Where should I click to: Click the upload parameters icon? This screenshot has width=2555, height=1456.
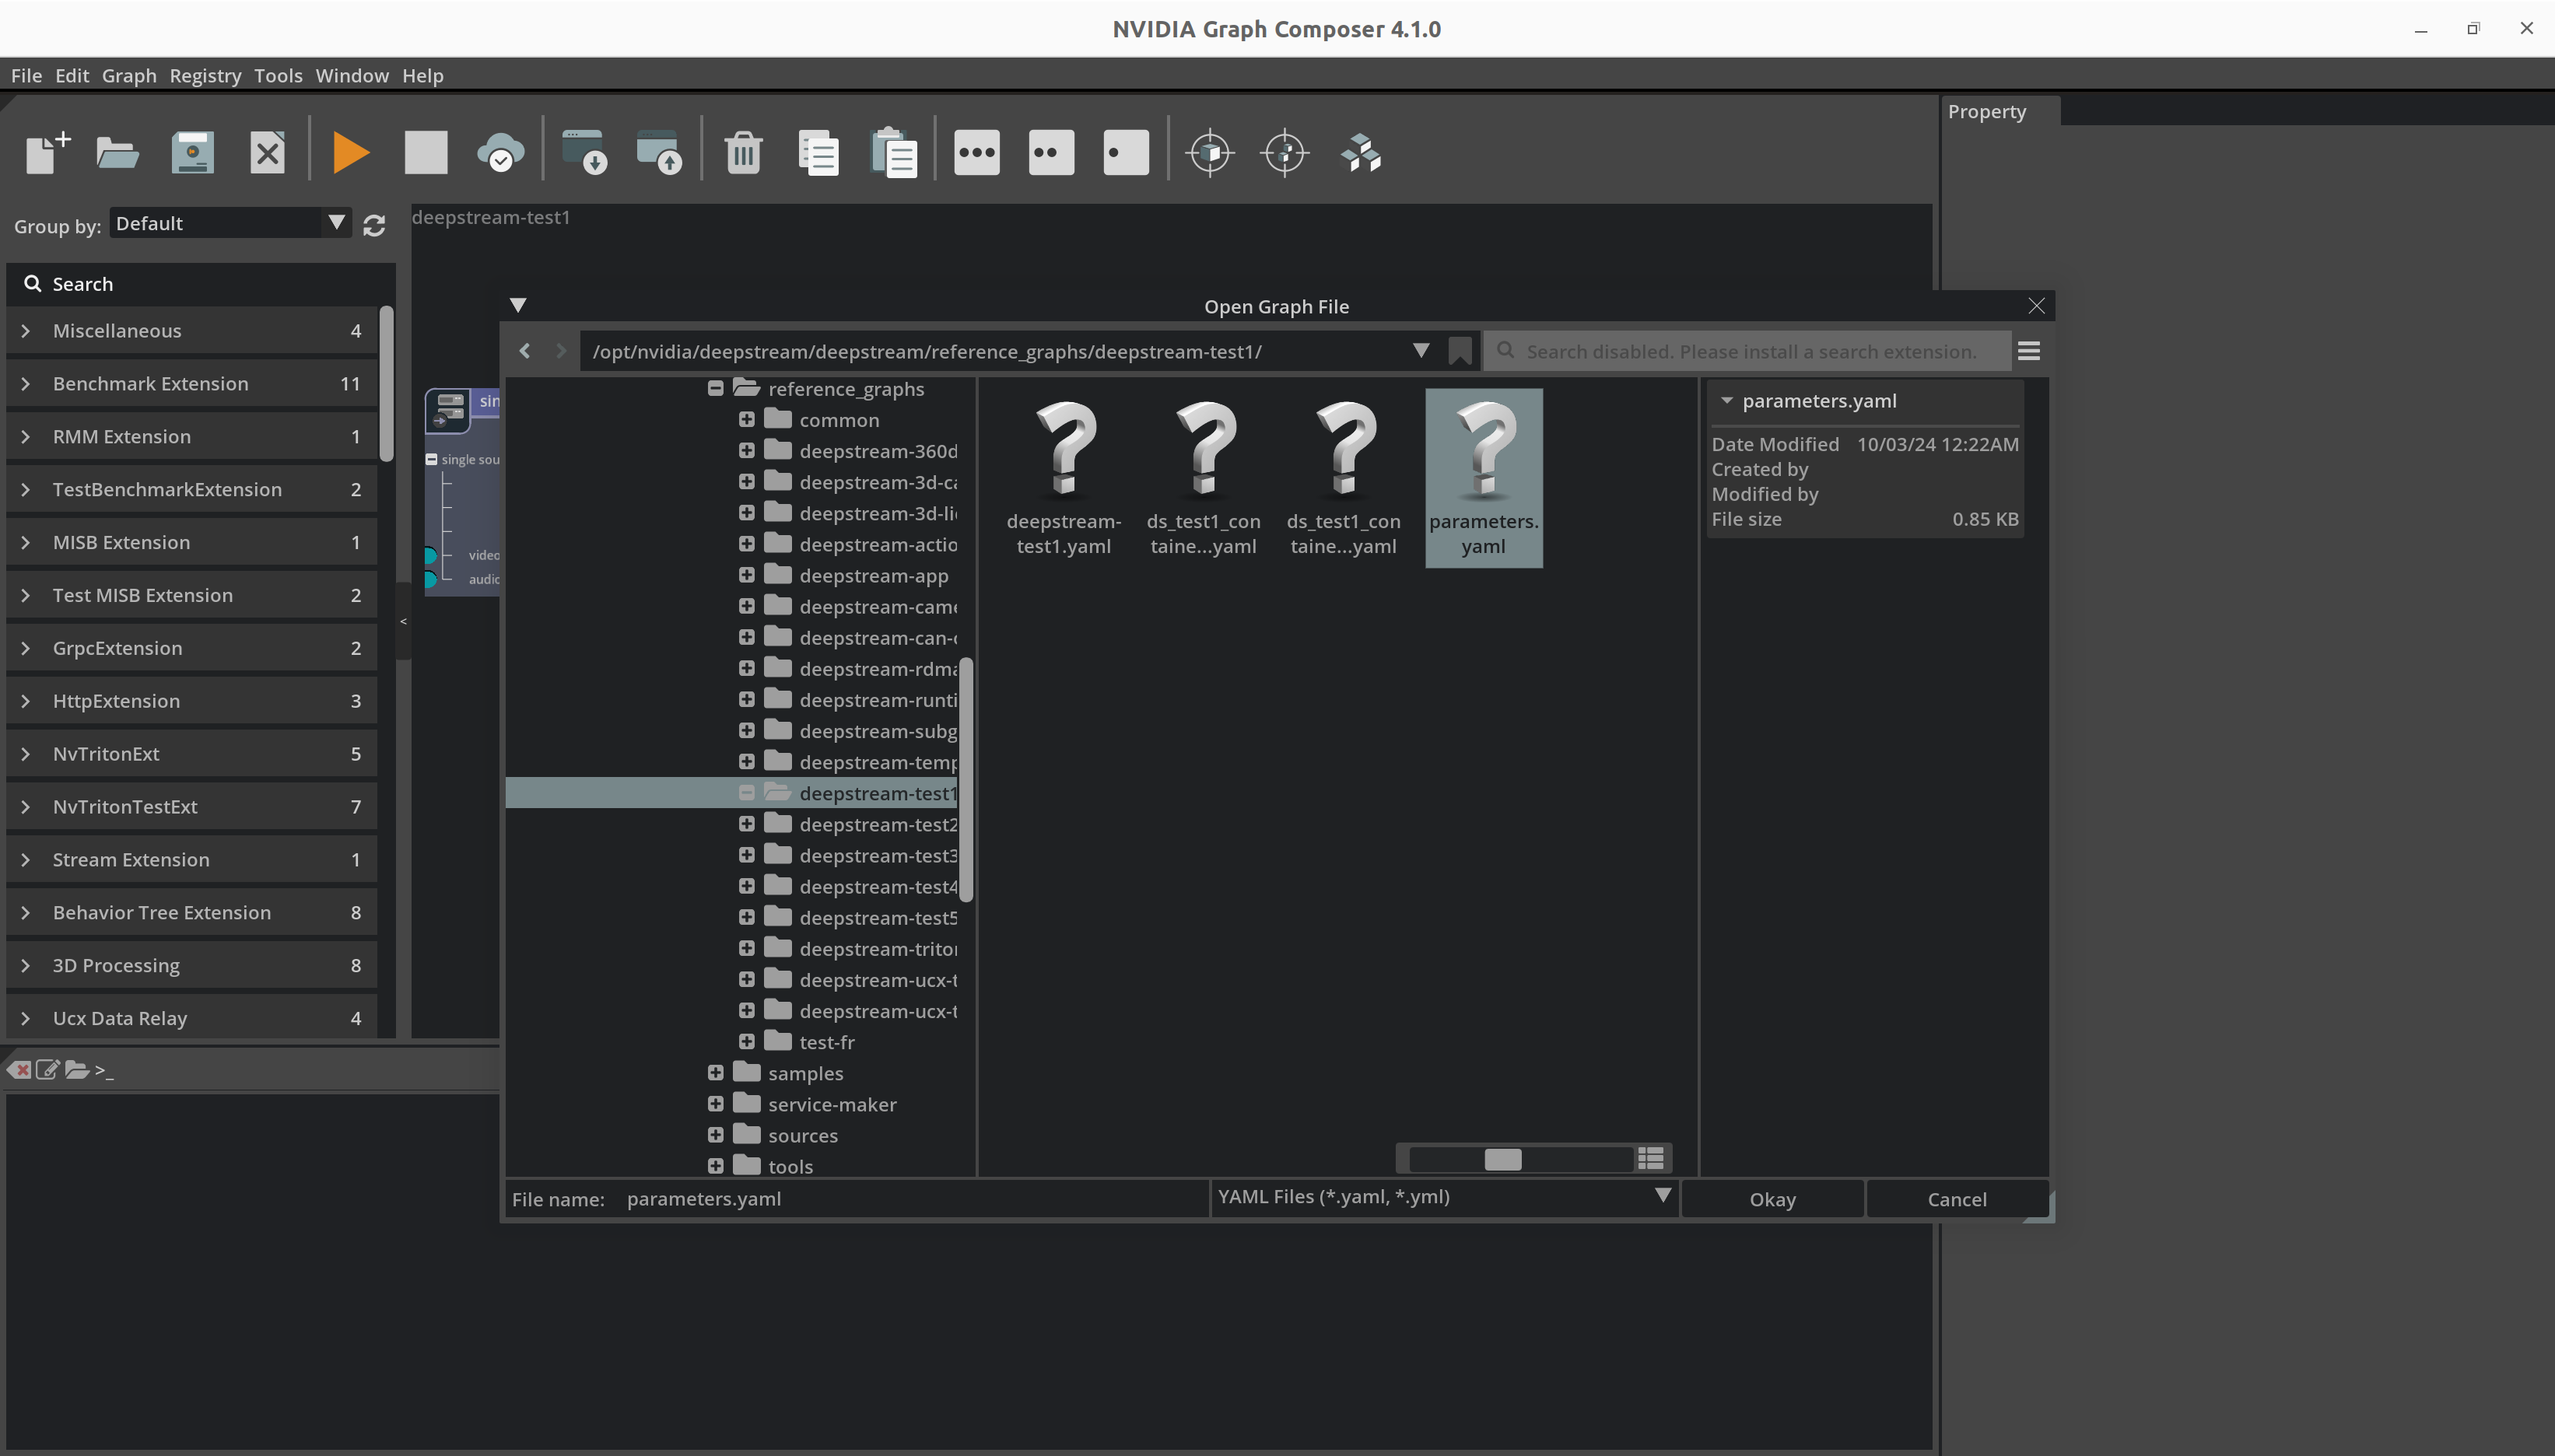(x=659, y=153)
